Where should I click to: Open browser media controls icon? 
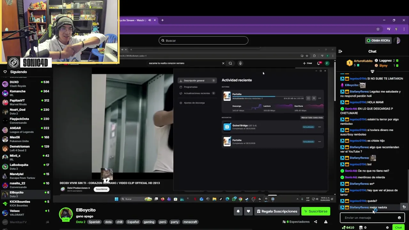389,29
